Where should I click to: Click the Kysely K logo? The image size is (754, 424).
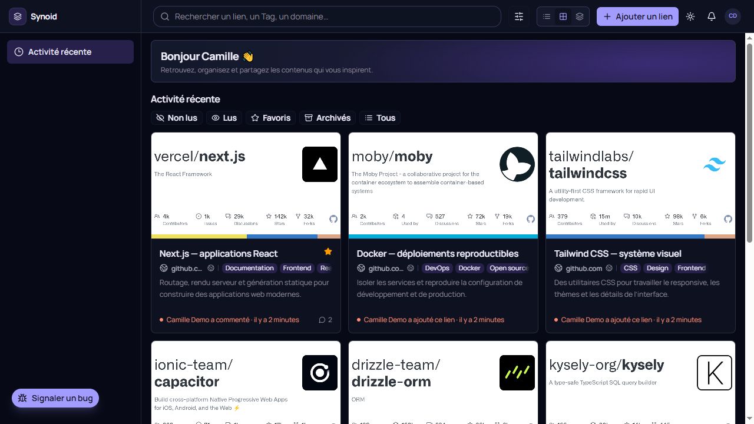[715, 373]
